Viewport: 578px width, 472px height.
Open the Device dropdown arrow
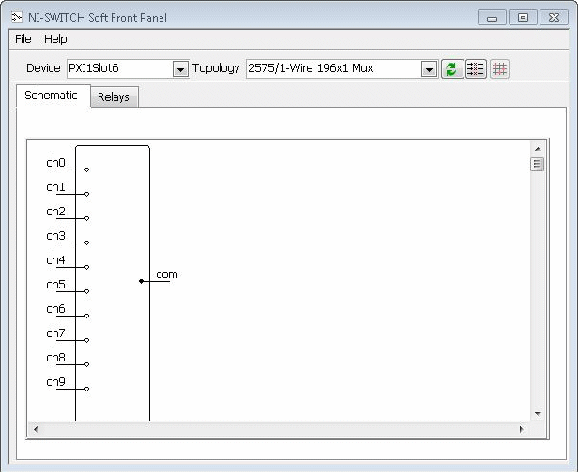pyautogui.click(x=180, y=69)
